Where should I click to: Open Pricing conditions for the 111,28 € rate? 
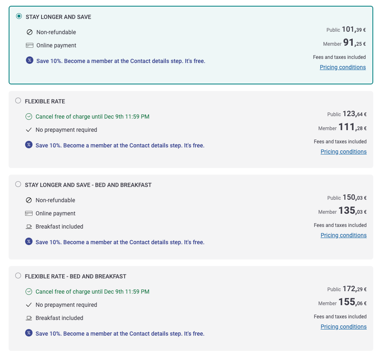tap(344, 152)
